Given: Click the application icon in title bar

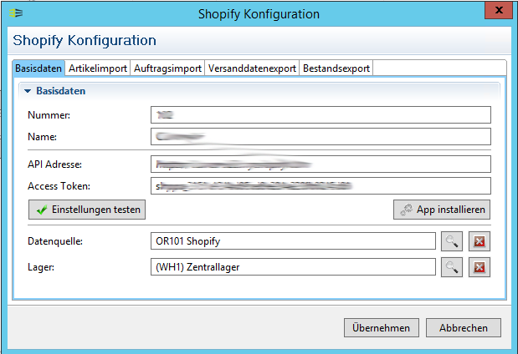Looking at the screenshot, I should (16, 13).
